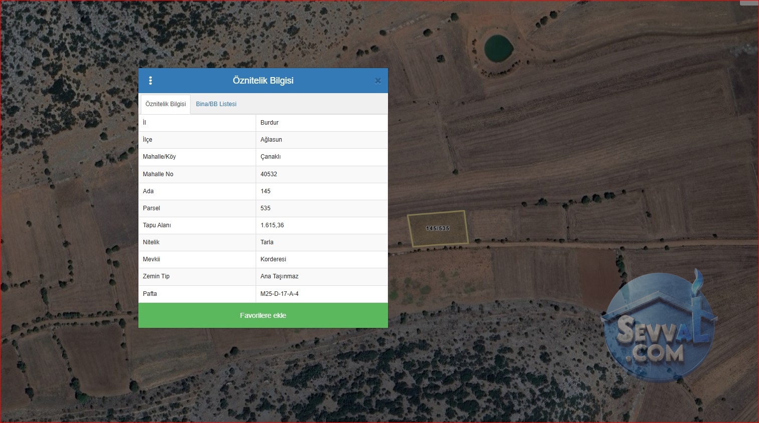The image size is (759, 423).
Task: Click the Nitelik value Tarla
Action: pyautogui.click(x=267, y=242)
